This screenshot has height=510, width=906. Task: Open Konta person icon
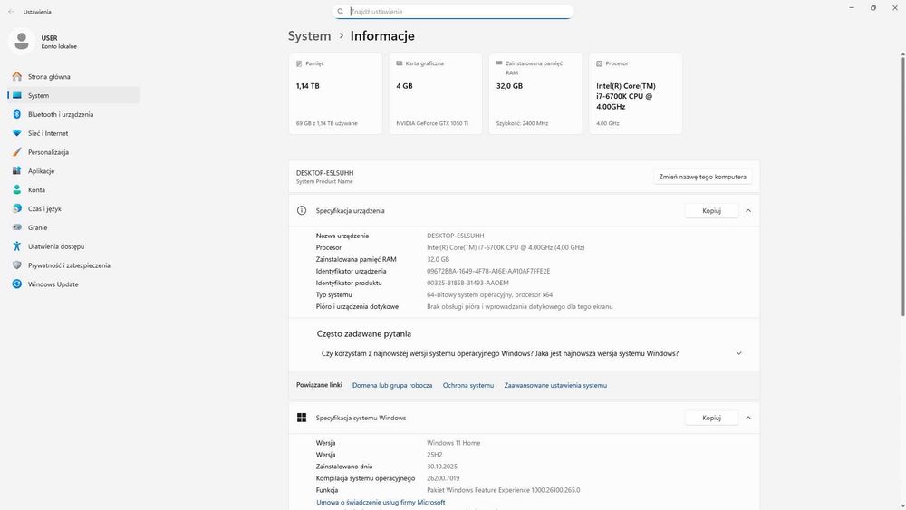coord(16,189)
